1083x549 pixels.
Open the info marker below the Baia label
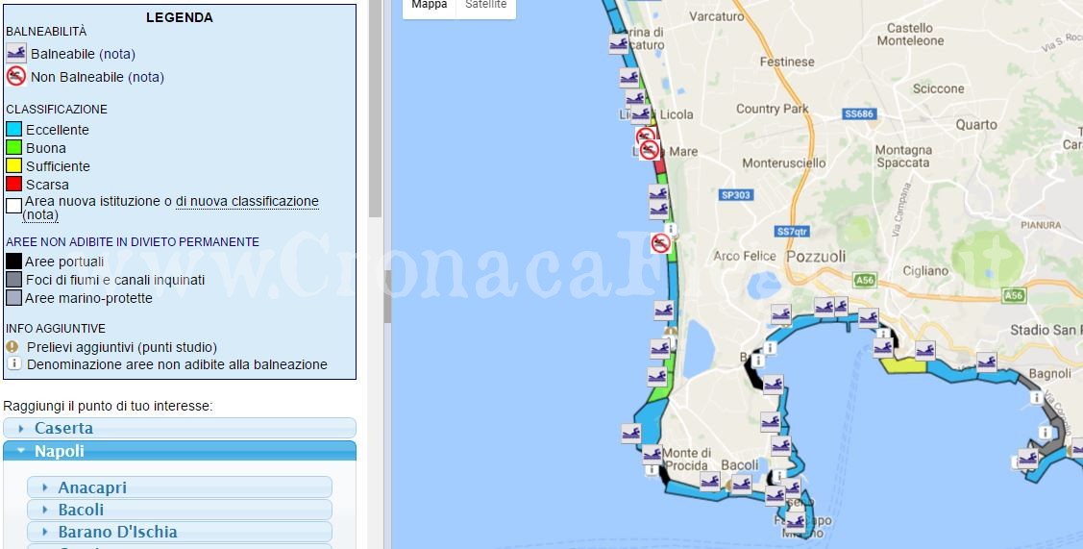tap(758, 361)
